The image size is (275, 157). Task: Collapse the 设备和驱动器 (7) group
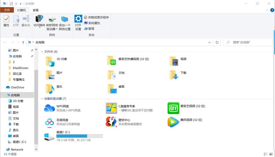tap(42, 99)
